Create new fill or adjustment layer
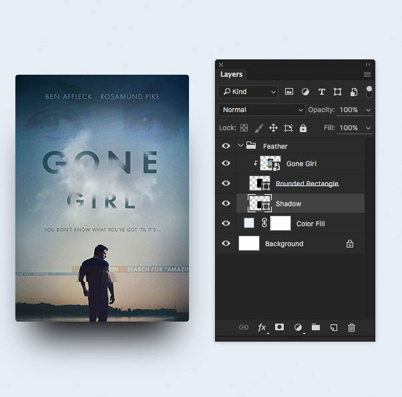 click(298, 328)
